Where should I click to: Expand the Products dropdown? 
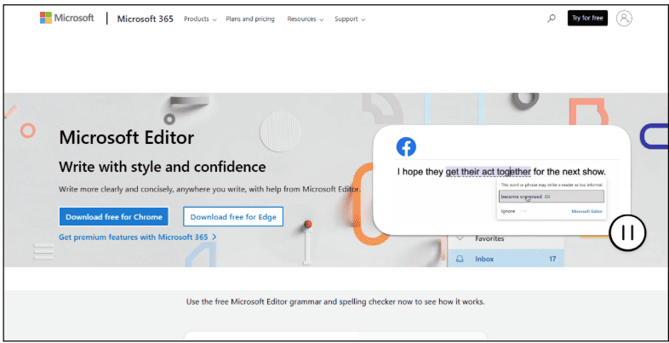pyautogui.click(x=200, y=19)
